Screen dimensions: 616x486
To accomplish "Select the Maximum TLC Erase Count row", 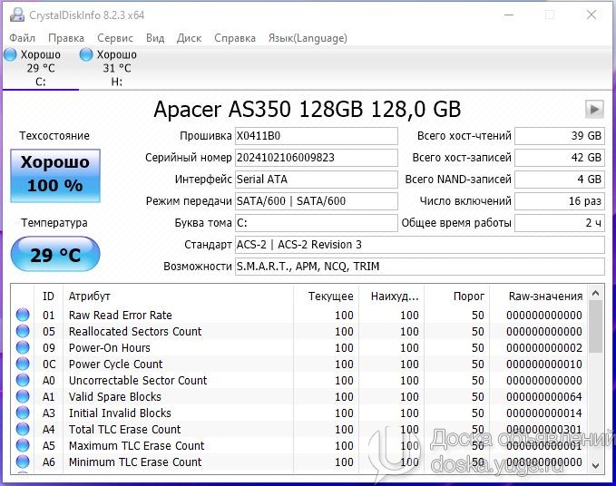I will [299, 445].
